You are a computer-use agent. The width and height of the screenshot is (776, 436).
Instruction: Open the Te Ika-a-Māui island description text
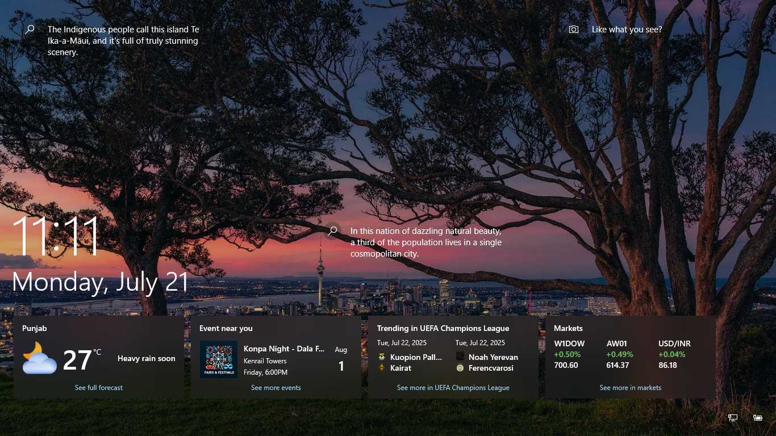pyautogui.click(x=123, y=41)
